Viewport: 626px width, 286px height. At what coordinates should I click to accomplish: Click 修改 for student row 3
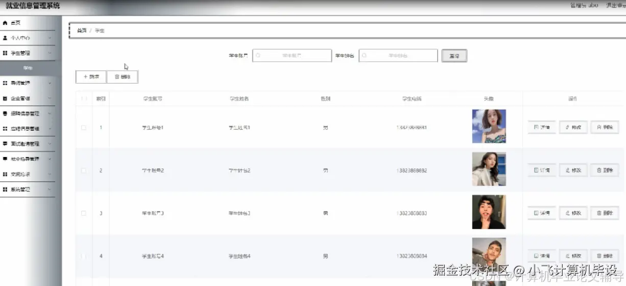click(573, 213)
